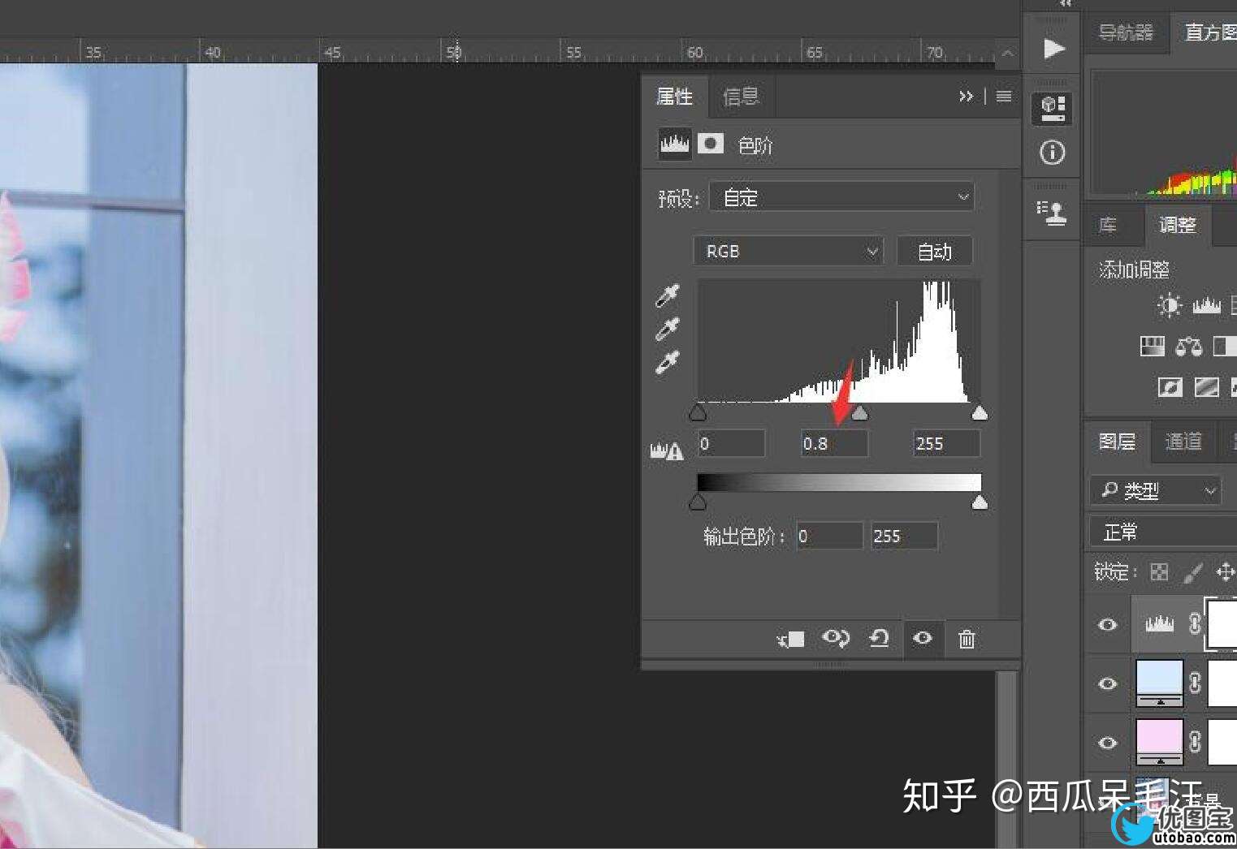Reset the Levels adjustment to defaults
The height and width of the screenshot is (849, 1237).
tap(879, 639)
